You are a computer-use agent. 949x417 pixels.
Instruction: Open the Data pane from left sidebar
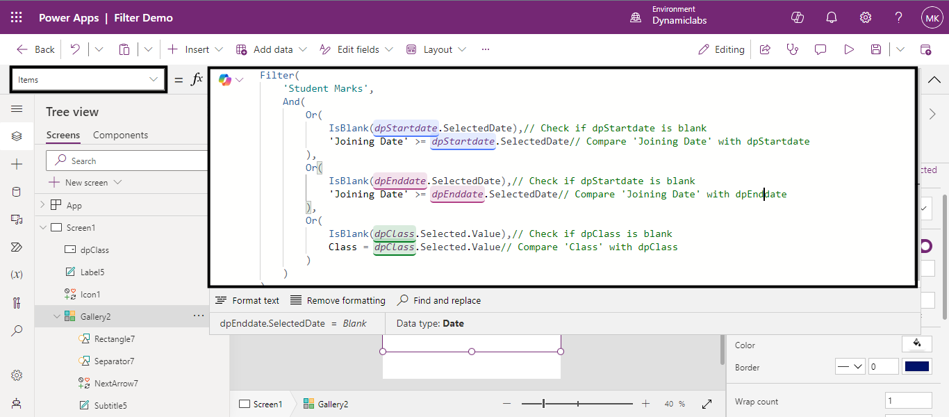point(17,192)
